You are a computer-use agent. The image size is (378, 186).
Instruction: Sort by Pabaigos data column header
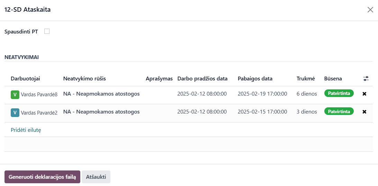(x=255, y=79)
